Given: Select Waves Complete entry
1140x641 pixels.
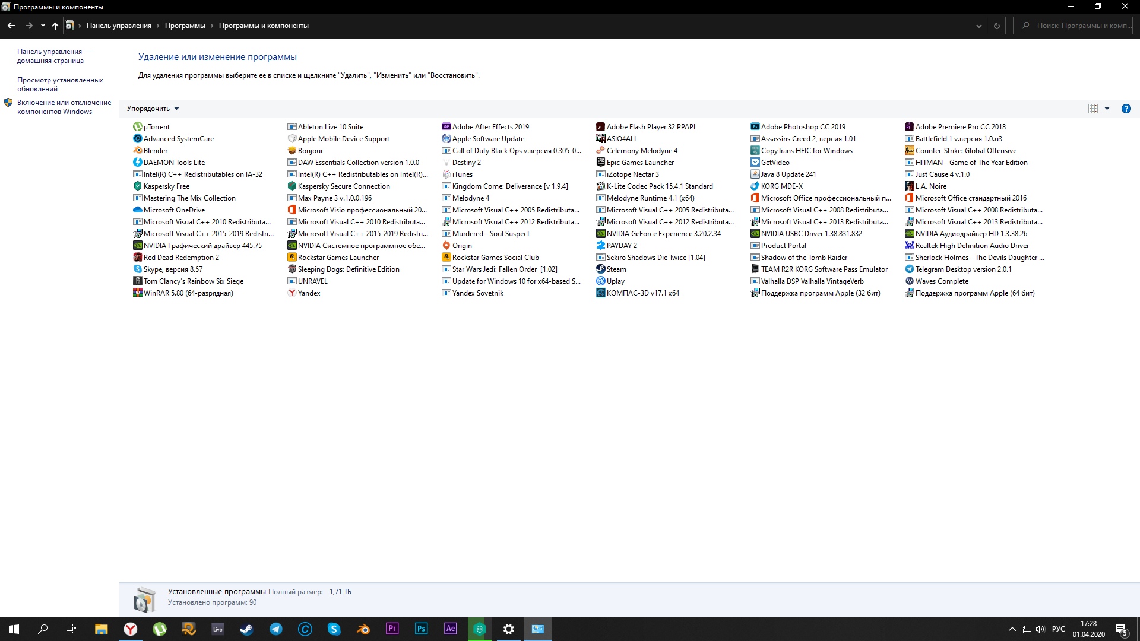Looking at the screenshot, I should [x=936, y=281].
